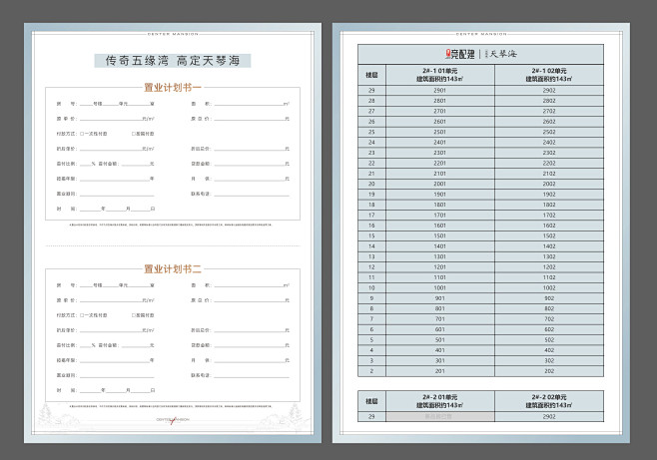This screenshot has width=657, height=460.
Task: Click the 面积 blank line in 置业计划书一
Action: (249, 105)
